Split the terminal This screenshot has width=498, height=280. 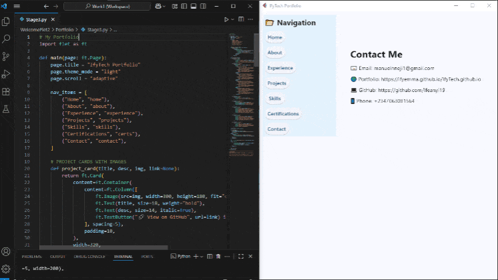(x=210, y=256)
